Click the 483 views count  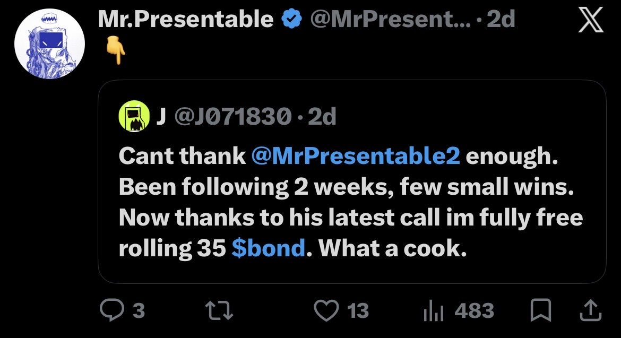pos(475,310)
